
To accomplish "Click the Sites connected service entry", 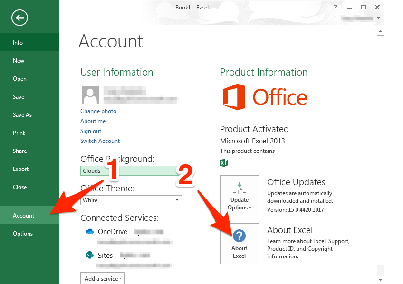I will click(x=128, y=260).
